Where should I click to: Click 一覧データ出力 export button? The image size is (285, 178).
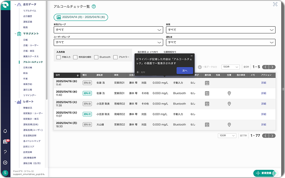207,67
